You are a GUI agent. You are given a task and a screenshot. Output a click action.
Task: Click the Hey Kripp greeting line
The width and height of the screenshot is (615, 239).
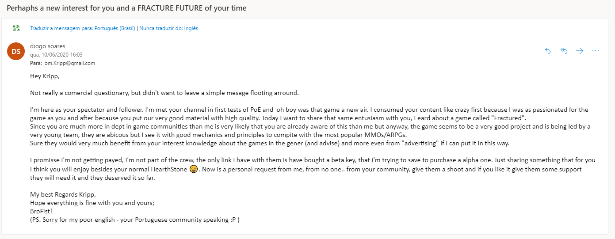tap(45, 76)
